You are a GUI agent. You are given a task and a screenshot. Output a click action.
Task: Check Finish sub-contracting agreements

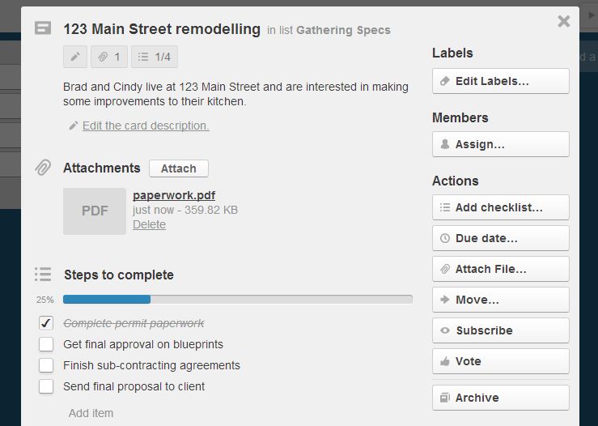pos(46,365)
